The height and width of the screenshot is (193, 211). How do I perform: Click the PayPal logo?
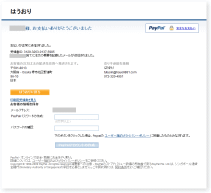[x=157, y=28]
